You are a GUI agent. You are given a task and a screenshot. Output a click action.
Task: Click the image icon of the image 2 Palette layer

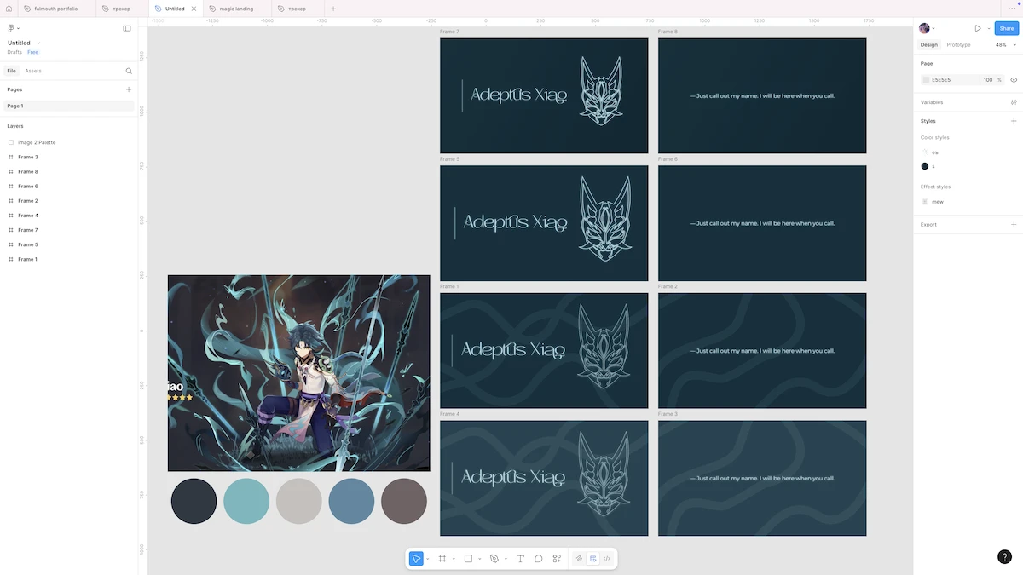tap(11, 142)
